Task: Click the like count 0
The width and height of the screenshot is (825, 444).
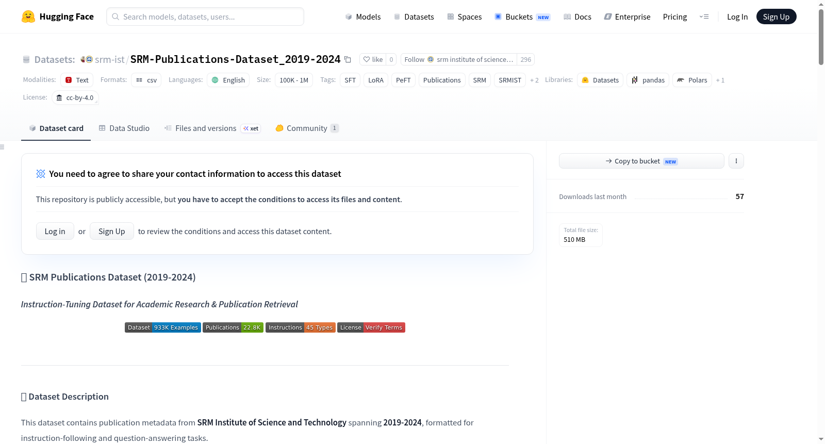Action: [x=391, y=59]
